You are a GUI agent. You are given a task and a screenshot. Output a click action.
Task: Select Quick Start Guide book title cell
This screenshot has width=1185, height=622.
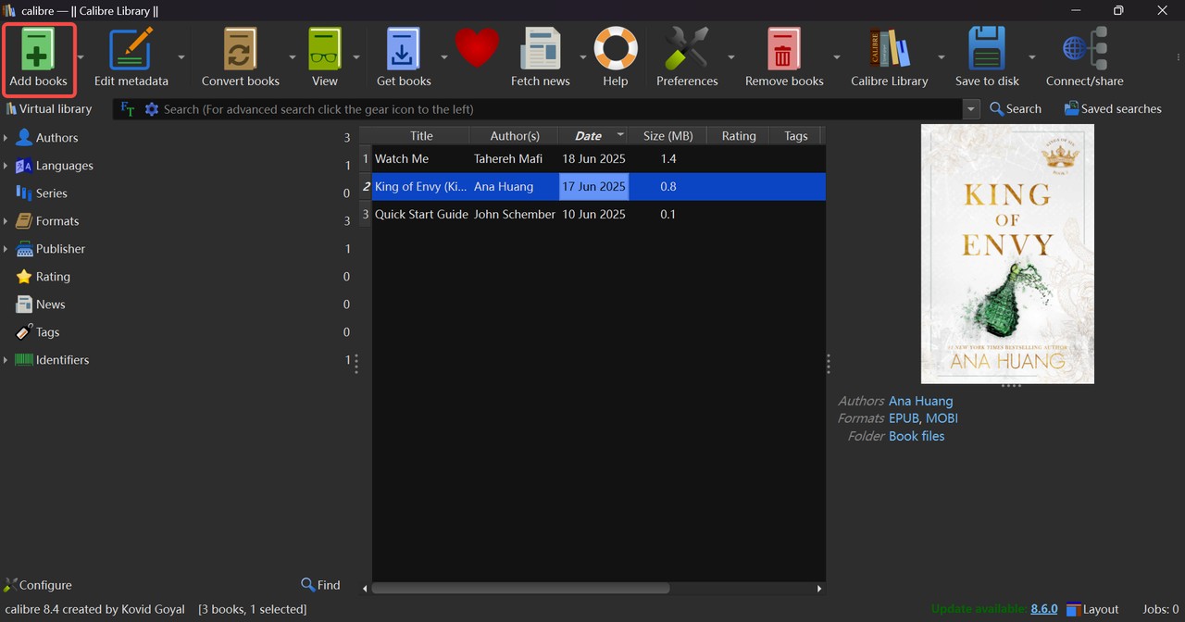click(x=420, y=215)
